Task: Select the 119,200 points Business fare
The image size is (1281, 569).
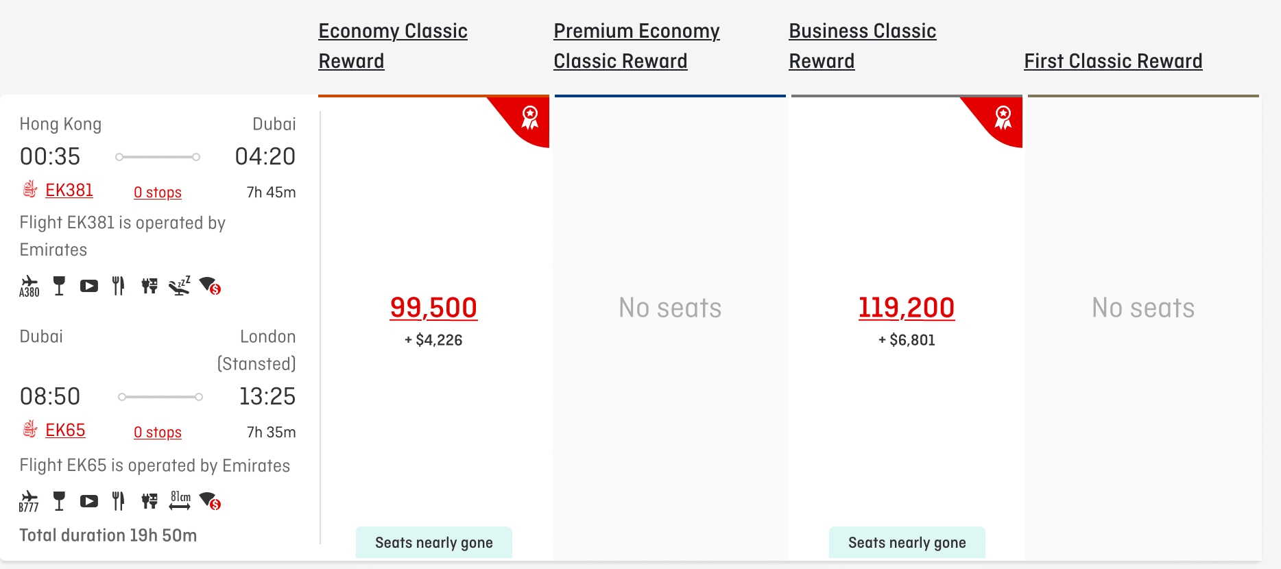Action: [906, 308]
